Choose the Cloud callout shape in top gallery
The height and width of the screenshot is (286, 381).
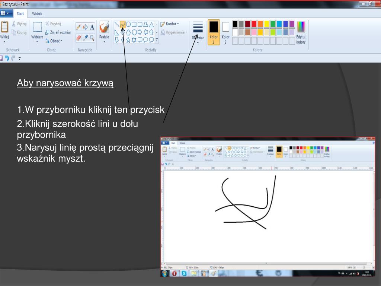click(x=151, y=40)
